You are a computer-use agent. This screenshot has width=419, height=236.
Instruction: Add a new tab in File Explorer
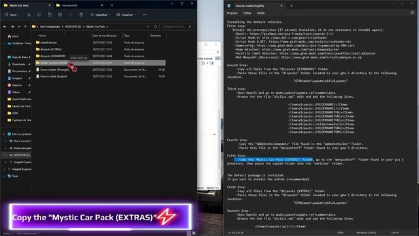click(112, 5)
